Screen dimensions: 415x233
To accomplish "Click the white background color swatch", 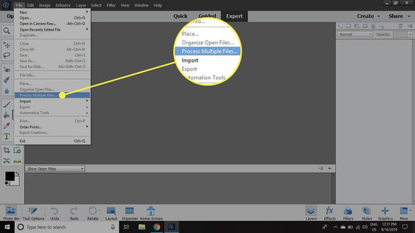I will tap(16, 182).
